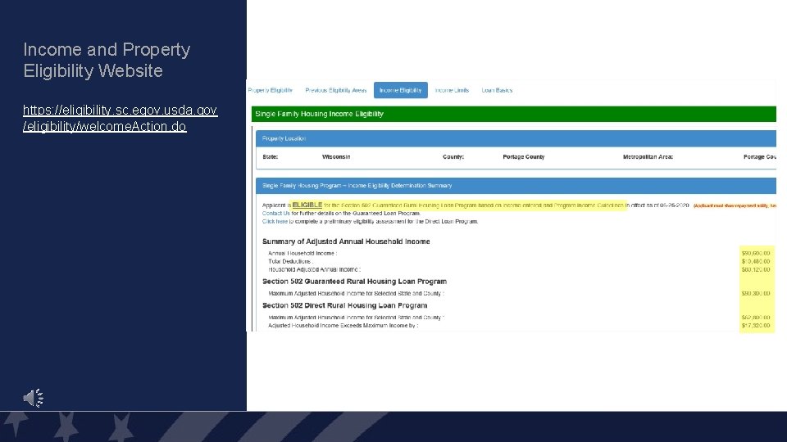This screenshot has width=787, height=442.
Task: Click the Exceeds Maximum Income dollar amount
Action: pyautogui.click(x=755, y=325)
